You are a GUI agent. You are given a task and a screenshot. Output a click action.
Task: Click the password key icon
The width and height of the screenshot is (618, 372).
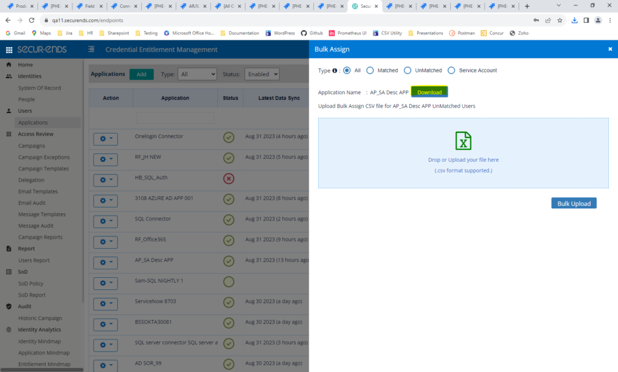pyautogui.click(x=536, y=20)
